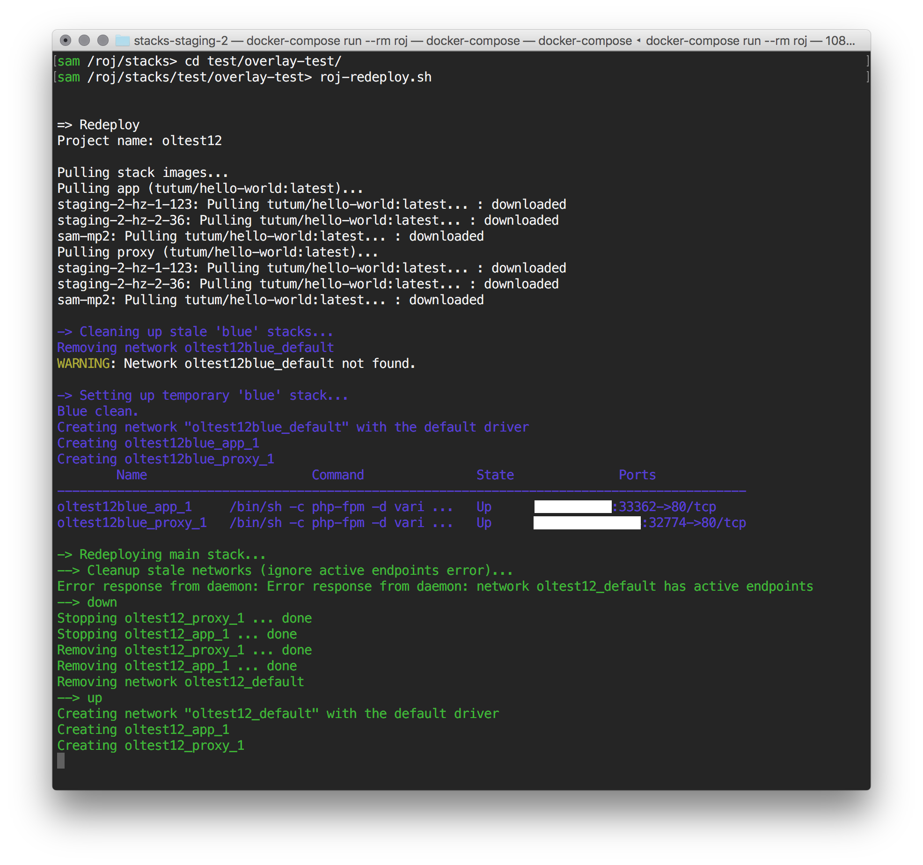
Task: Click the Name column header
Action: point(132,475)
